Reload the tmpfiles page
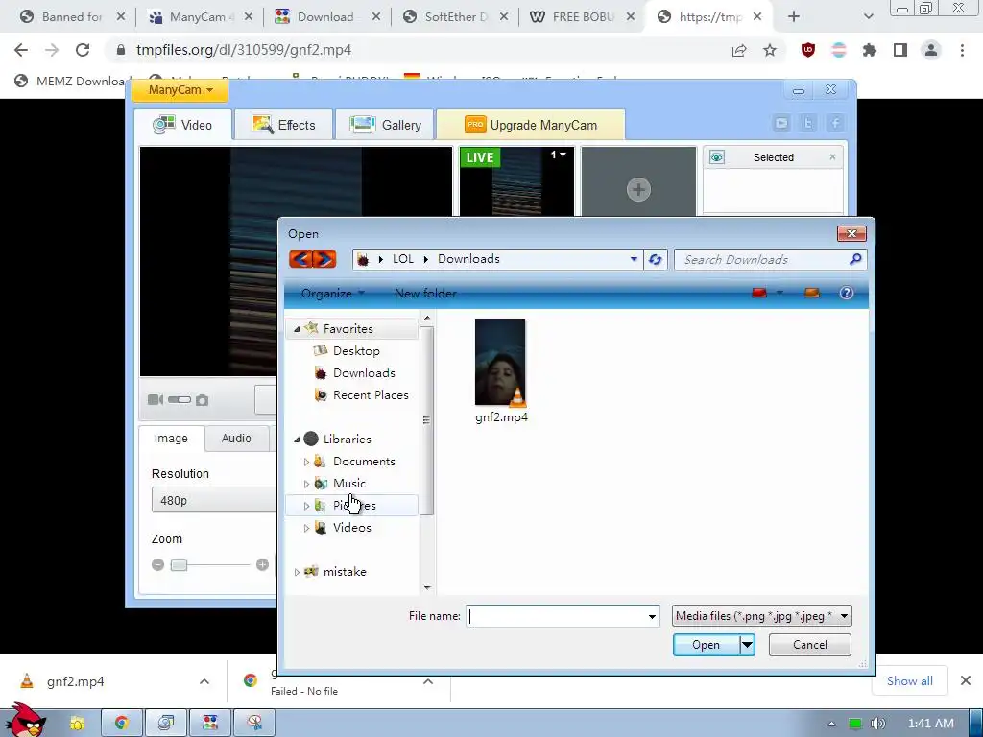983x737 pixels. tap(83, 50)
